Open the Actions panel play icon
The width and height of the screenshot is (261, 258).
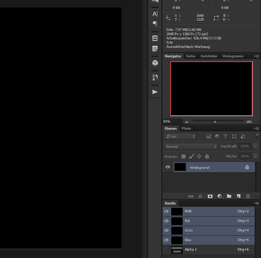pos(155,92)
